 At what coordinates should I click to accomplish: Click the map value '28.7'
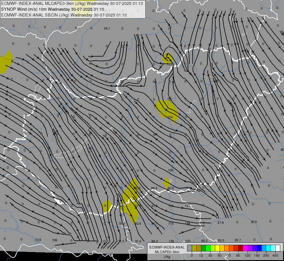tap(238, 240)
